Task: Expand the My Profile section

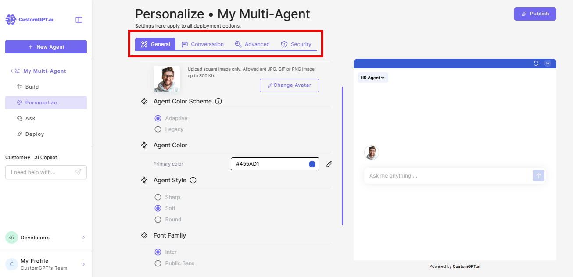Action: pyautogui.click(x=83, y=263)
